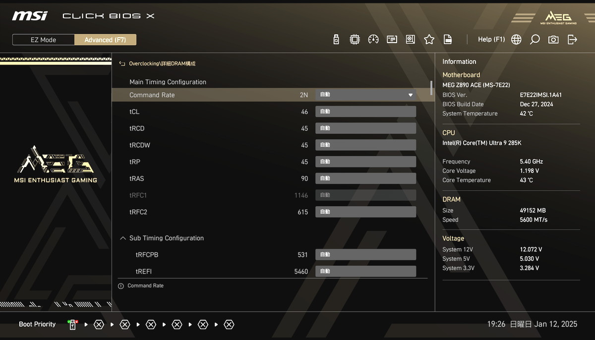Select the USB boot priority device icon
The width and height of the screenshot is (595, 340).
tap(73, 325)
